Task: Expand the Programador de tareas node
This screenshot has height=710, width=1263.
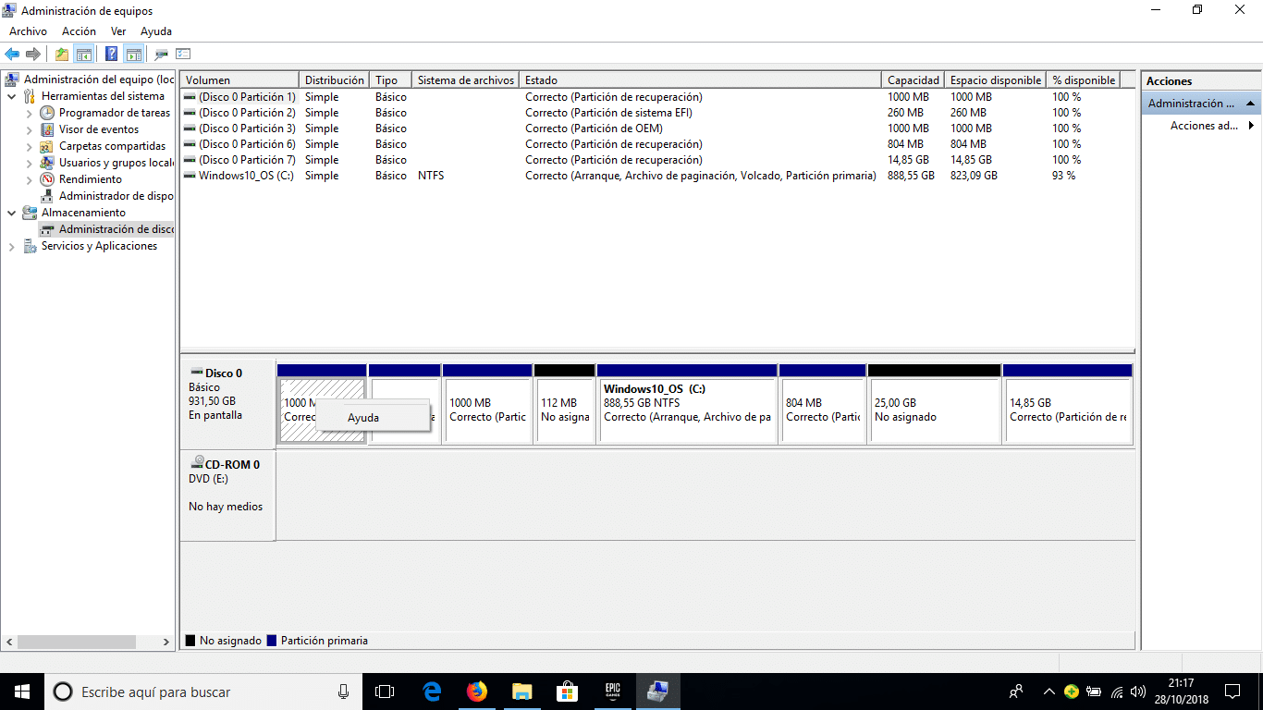Action: pos(29,113)
